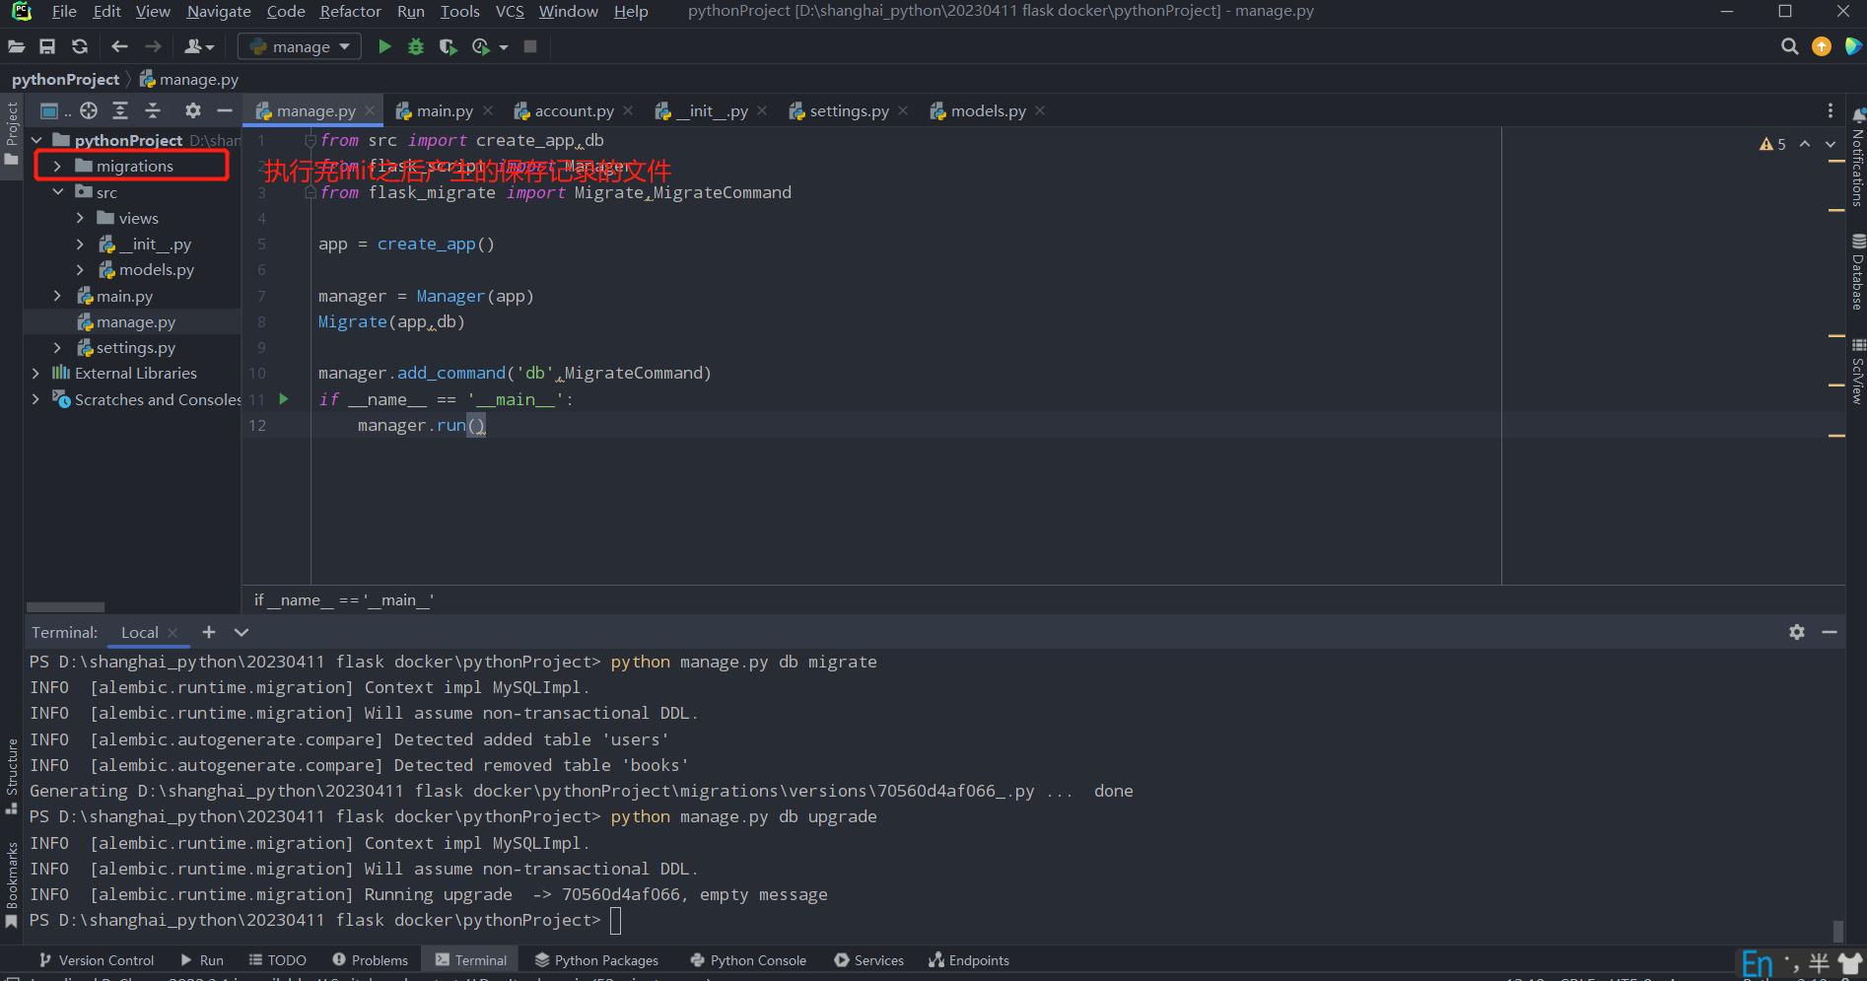This screenshot has height=981, width=1867.
Task: Expand External Libraries node
Action: (x=35, y=374)
